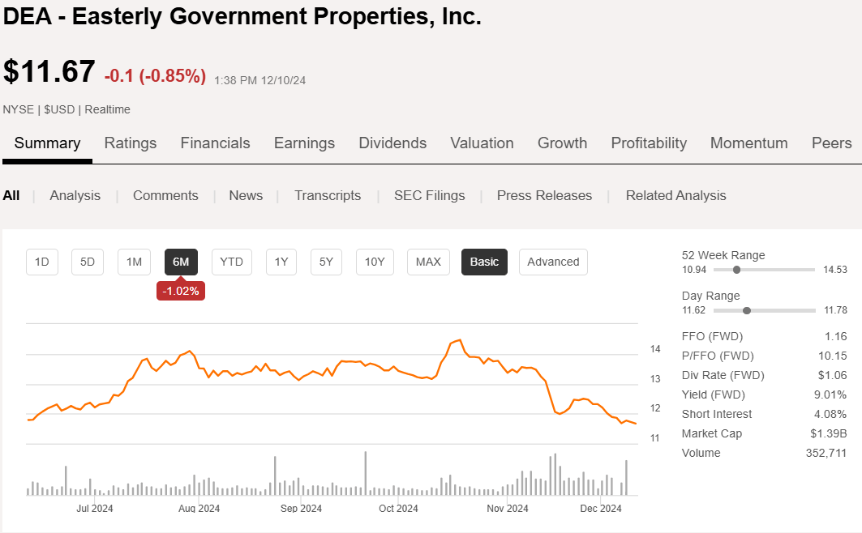Switch to Advanced chart mode
Screen dimensions: 862x533
point(553,262)
